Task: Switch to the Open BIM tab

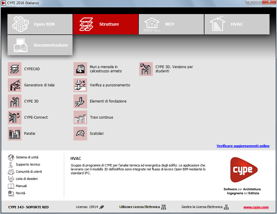Action: (x=40, y=24)
